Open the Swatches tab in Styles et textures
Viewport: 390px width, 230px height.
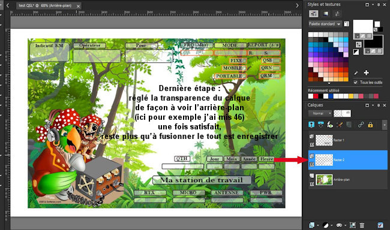click(x=314, y=14)
